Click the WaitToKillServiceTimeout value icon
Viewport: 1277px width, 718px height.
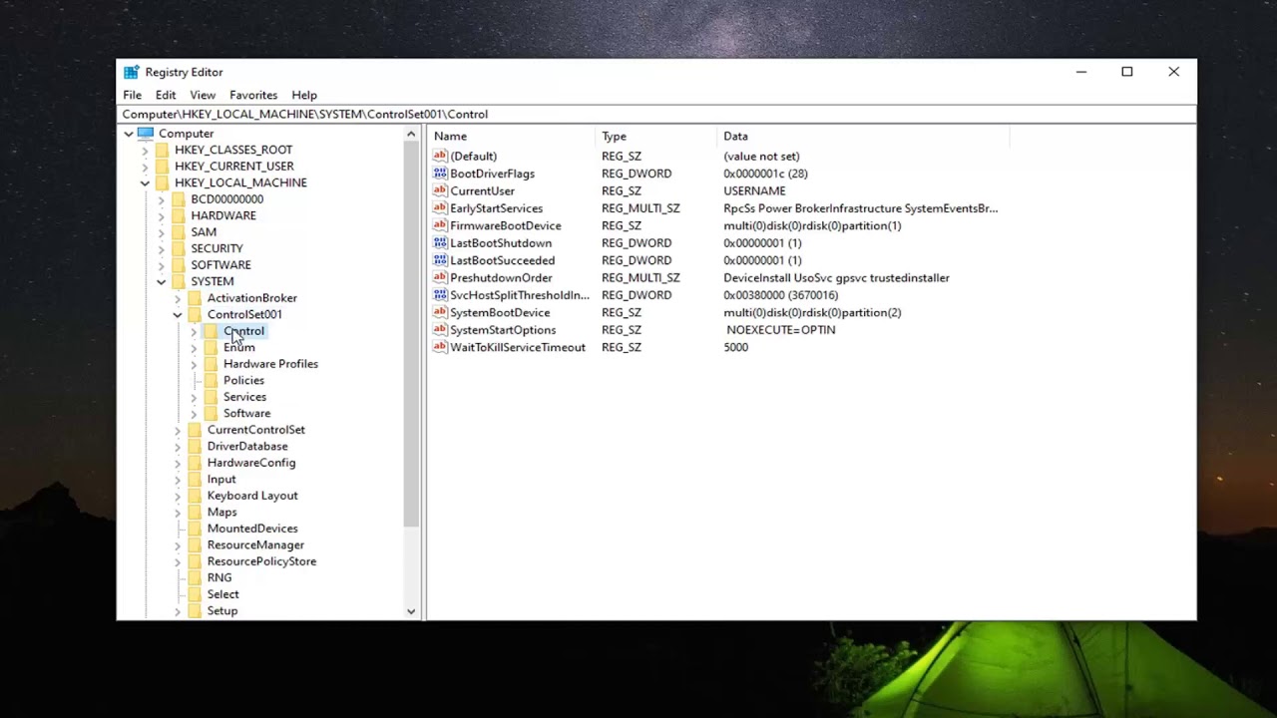(440, 347)
